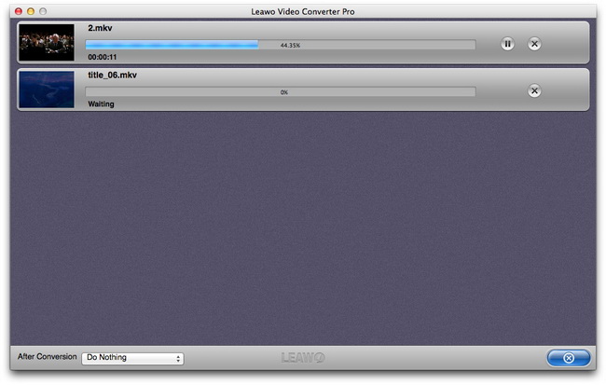Click the title_06.mkv progress bar at 0%
This screenshot has height=385, width=606.
tap(281, 92)
